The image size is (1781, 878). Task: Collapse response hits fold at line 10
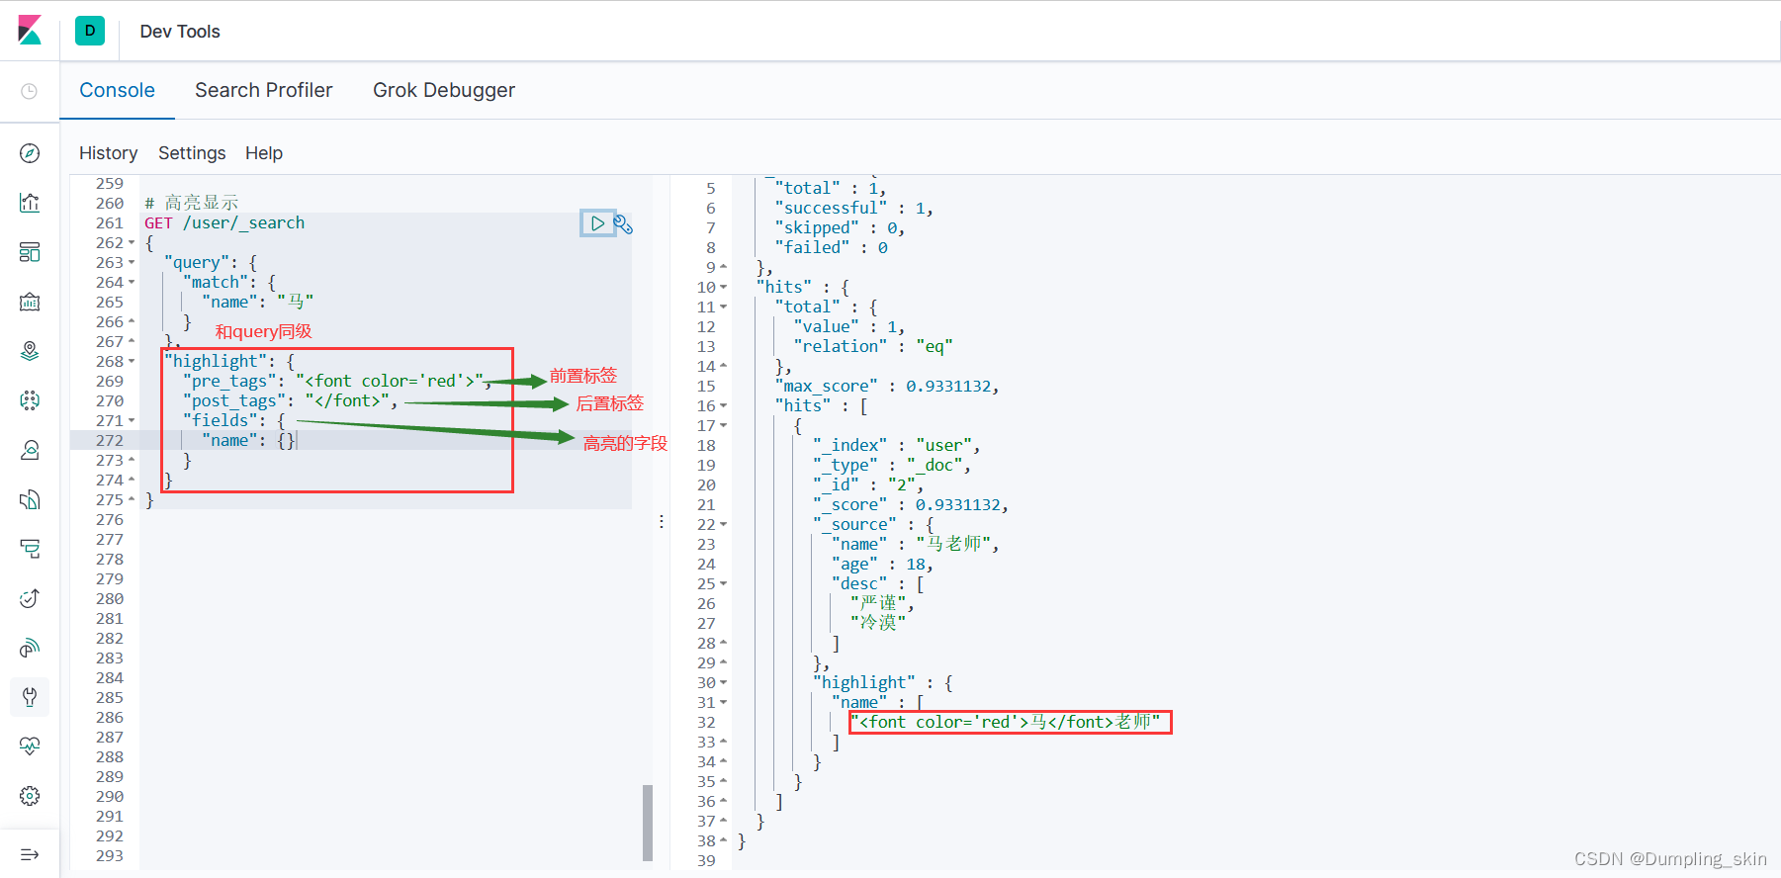723,288
